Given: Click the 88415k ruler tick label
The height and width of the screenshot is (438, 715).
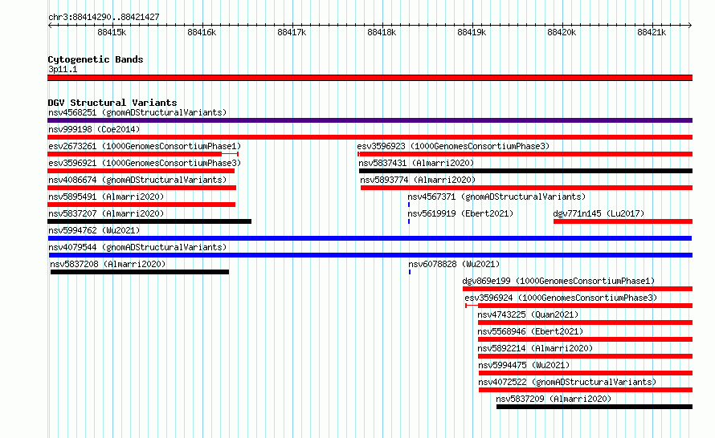Looking at the screenshot, I should coord(112,32).
